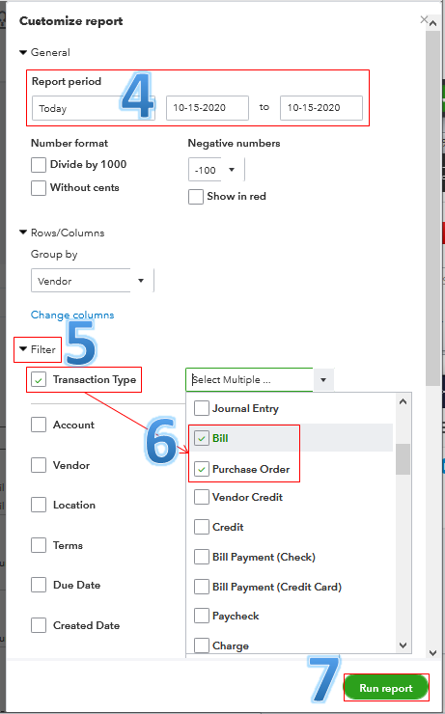Click the transaction list scrollbar thumb

point(403,459)
